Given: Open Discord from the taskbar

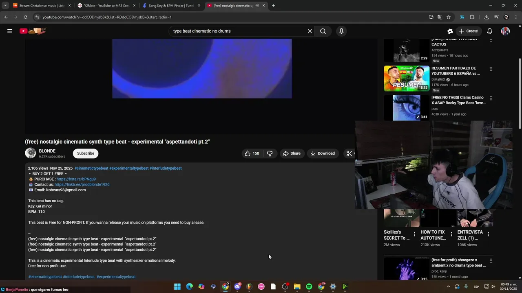Looking at the screenshot, I should [x=237, y=286].
